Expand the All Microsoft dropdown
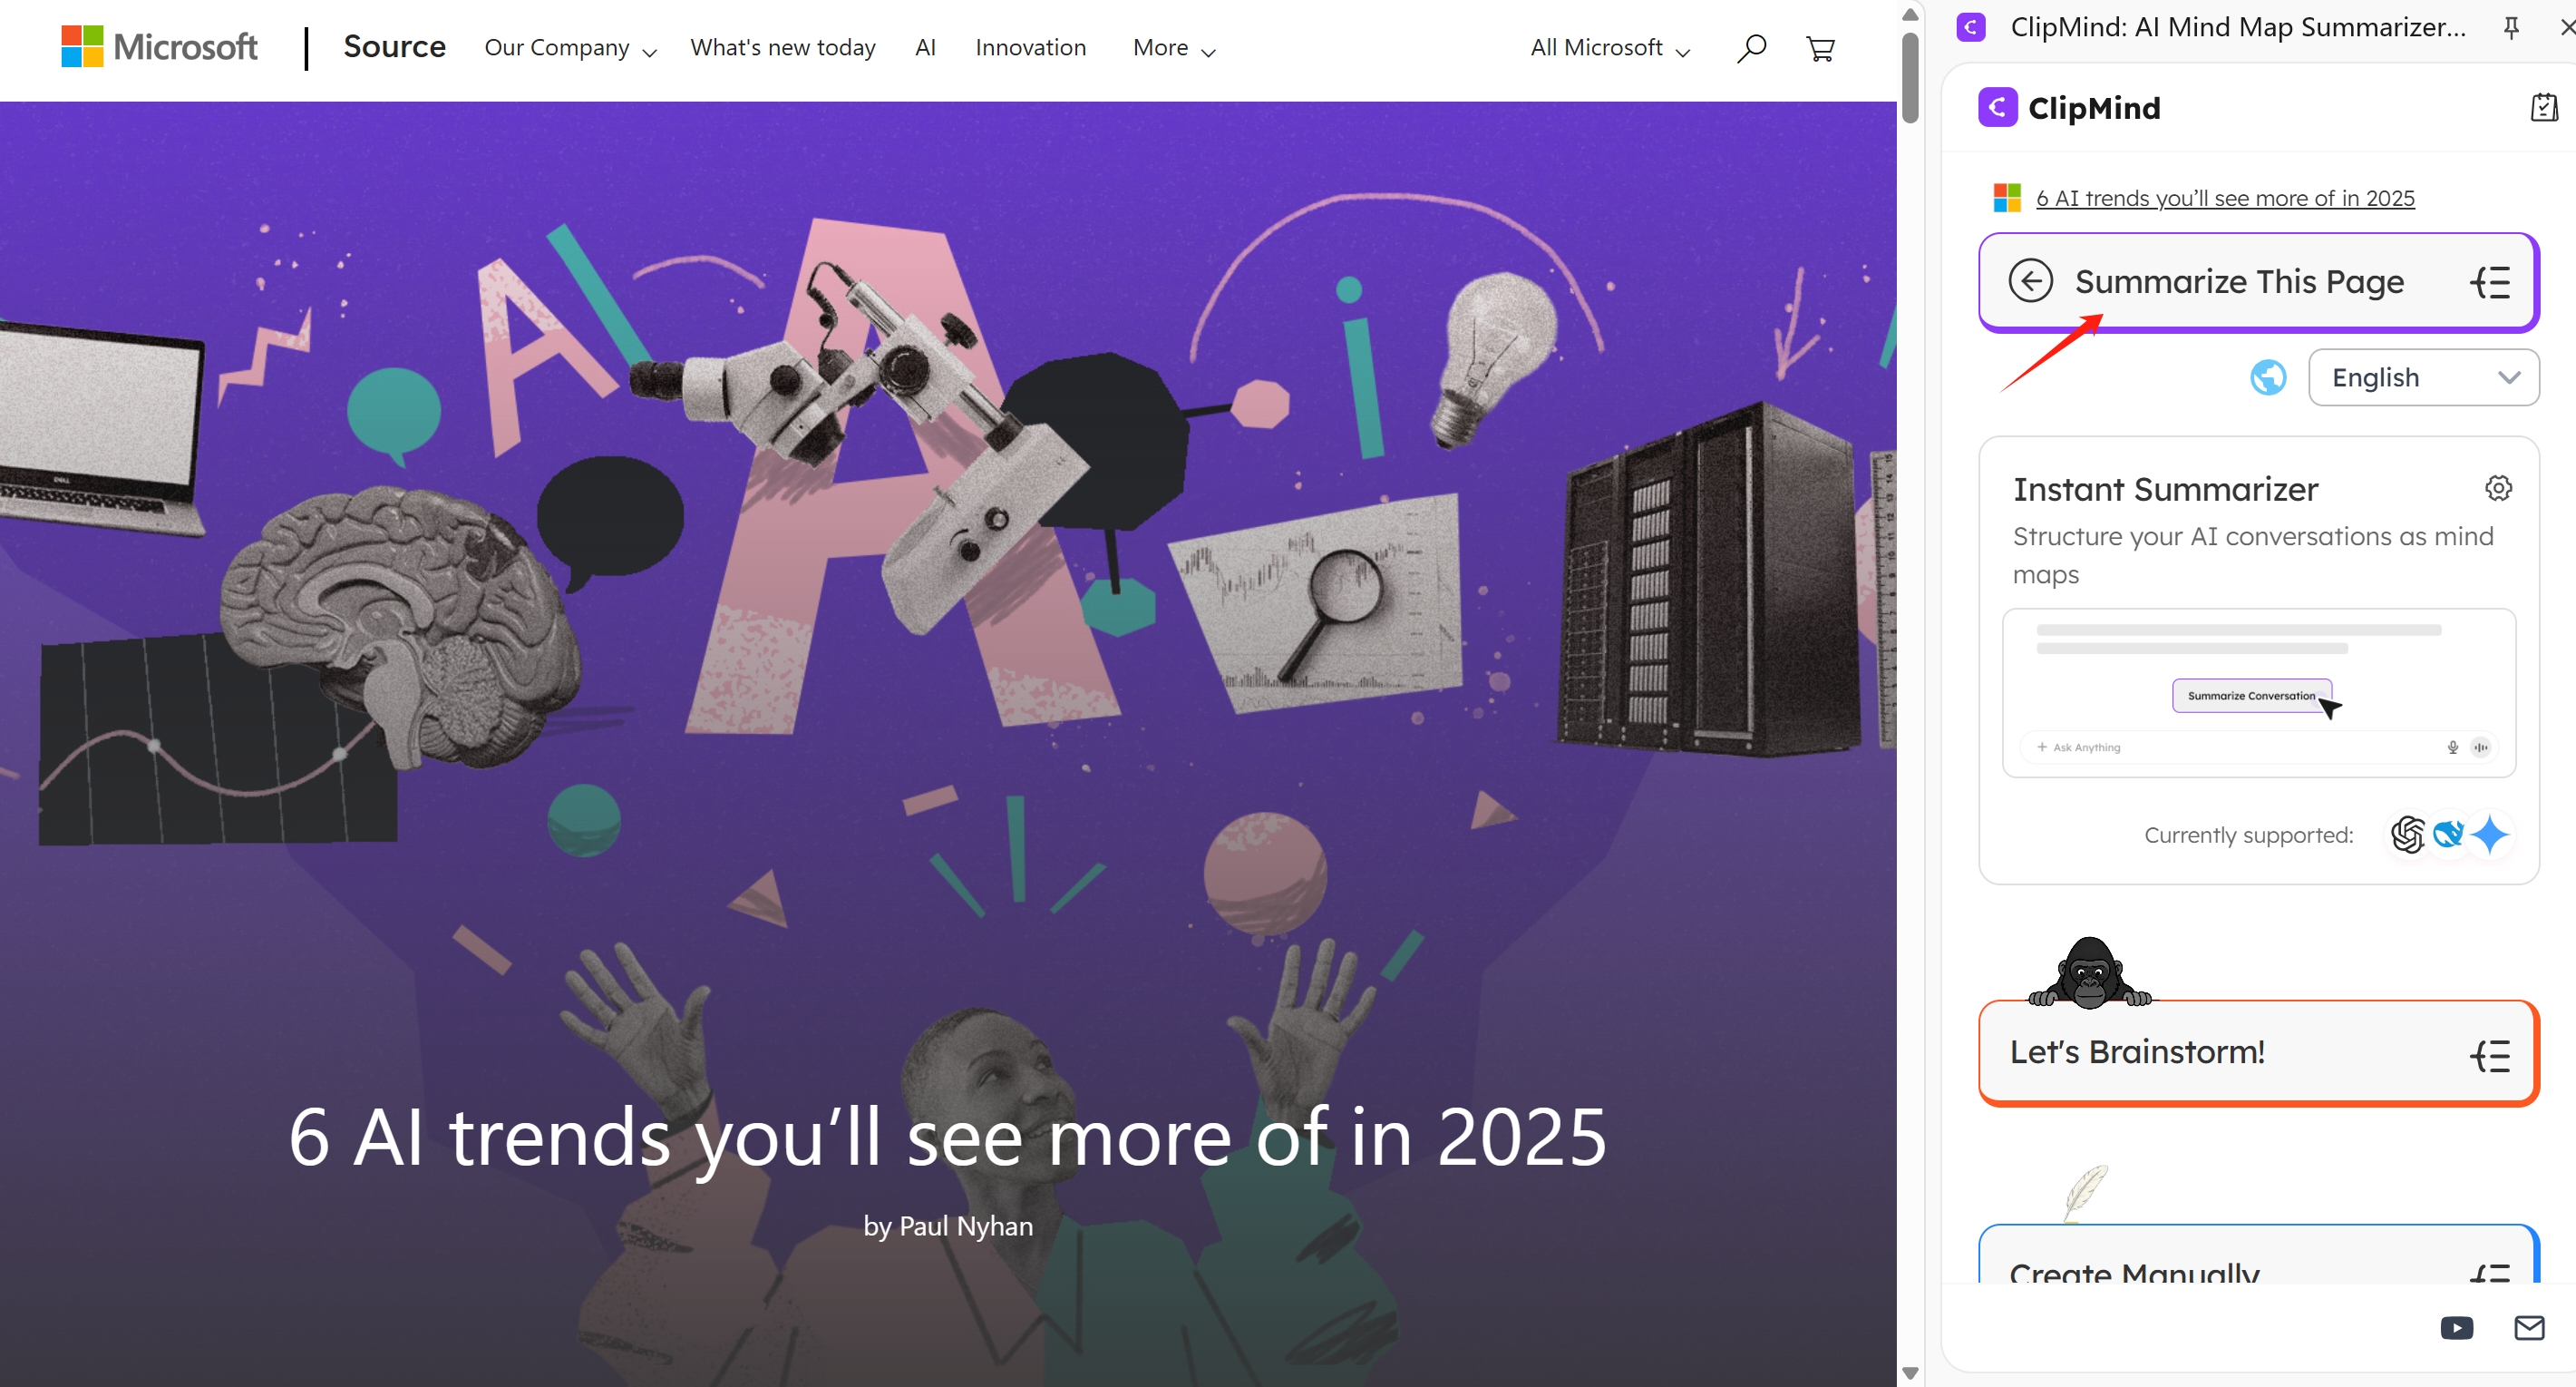This screenshot has width=2576, height=1387. [x=1607, y=47]
